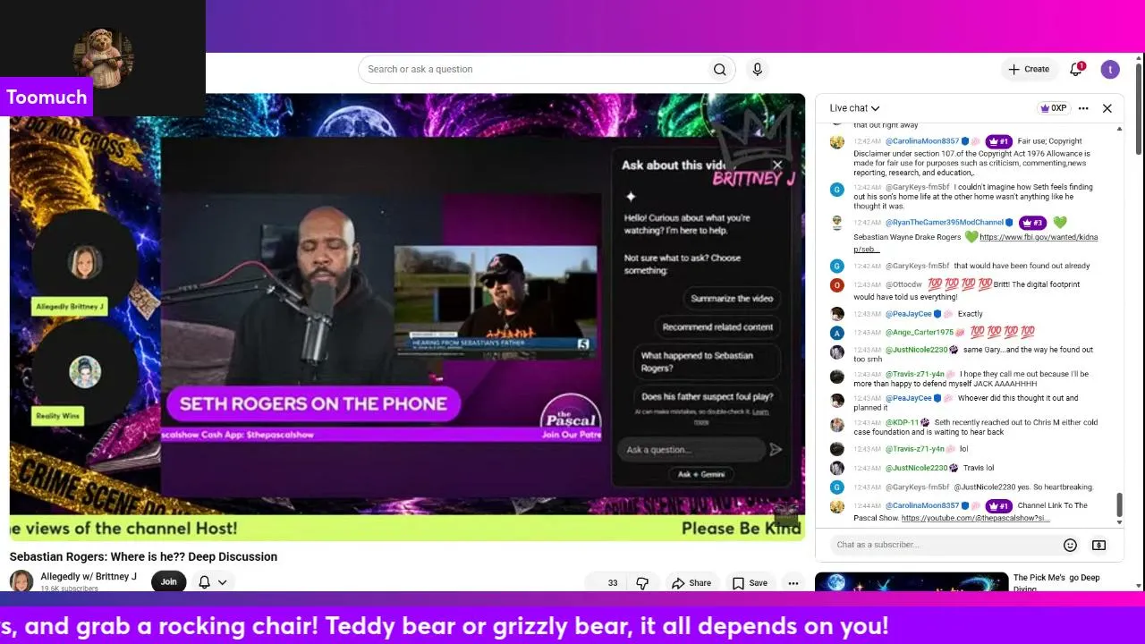The width and height of the screenshot is (1145, 644).
Task: Select the Summarize the video suggestion
Action: 732,299
